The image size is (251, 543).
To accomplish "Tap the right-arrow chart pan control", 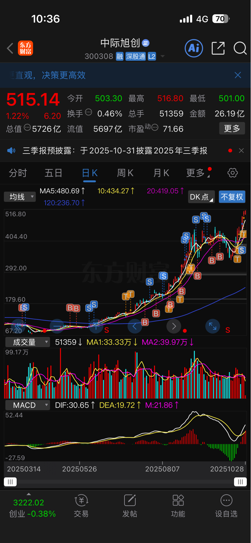I will 174,326.
